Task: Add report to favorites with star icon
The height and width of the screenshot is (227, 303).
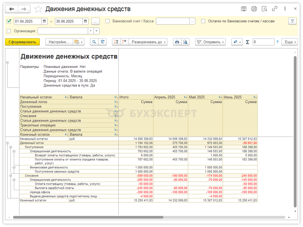Action: tap(38, 9)
